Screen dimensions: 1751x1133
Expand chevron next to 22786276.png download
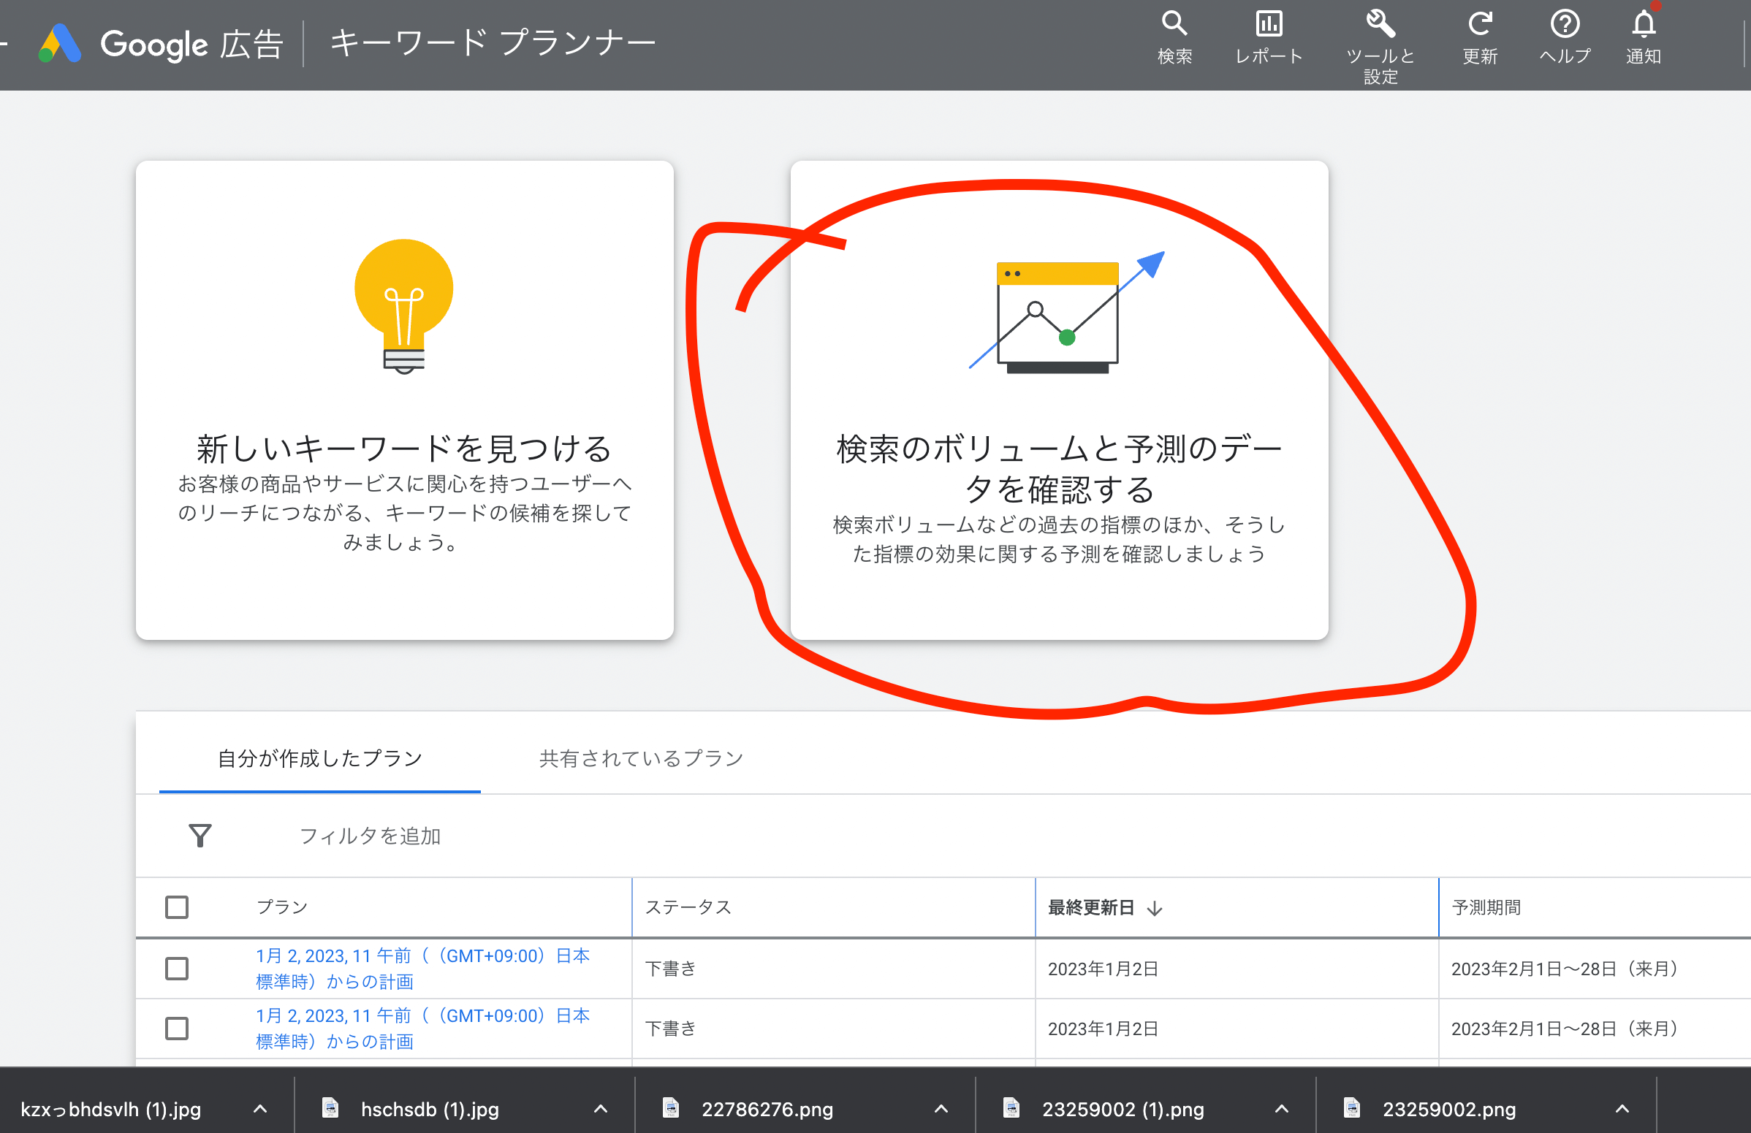[941, 1109]
